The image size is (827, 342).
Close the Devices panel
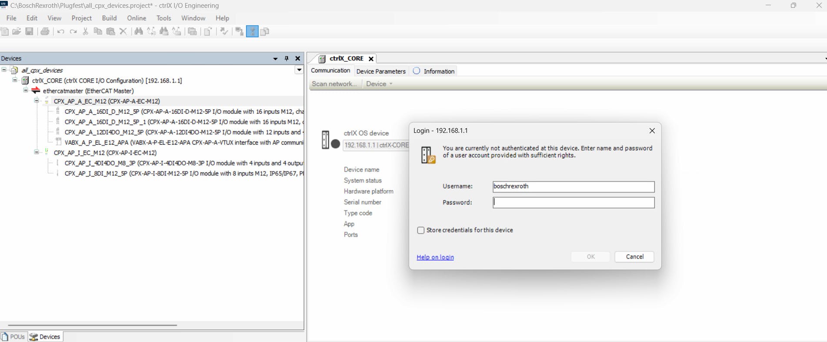pyautogui.click(x=298, y=58)
